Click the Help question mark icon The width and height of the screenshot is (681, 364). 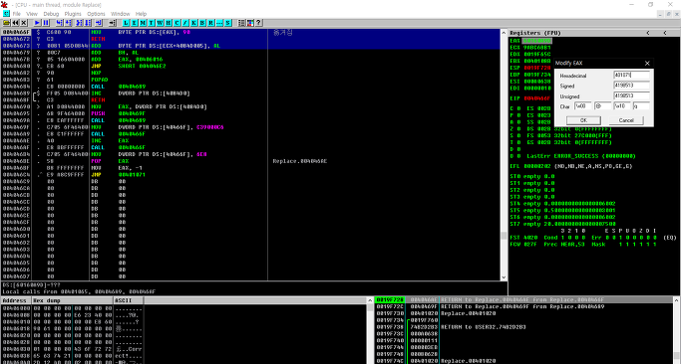tap(258, 23)
